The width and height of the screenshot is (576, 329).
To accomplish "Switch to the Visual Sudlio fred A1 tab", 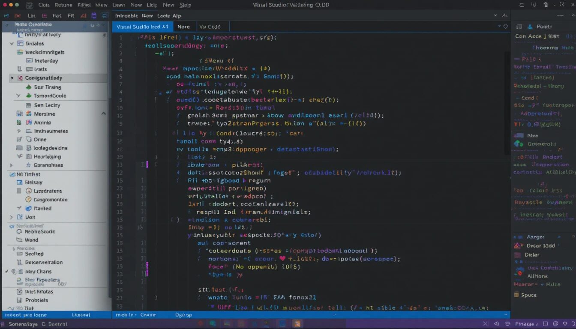I will pos(142,26).
